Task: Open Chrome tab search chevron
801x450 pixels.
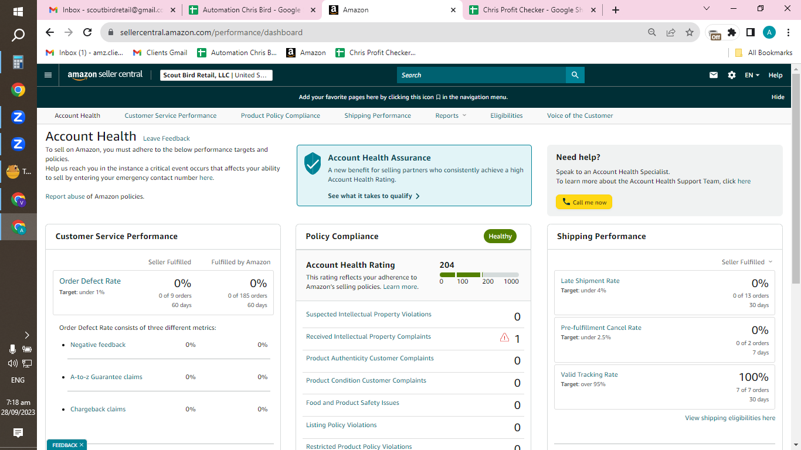Action: [707, 9]
